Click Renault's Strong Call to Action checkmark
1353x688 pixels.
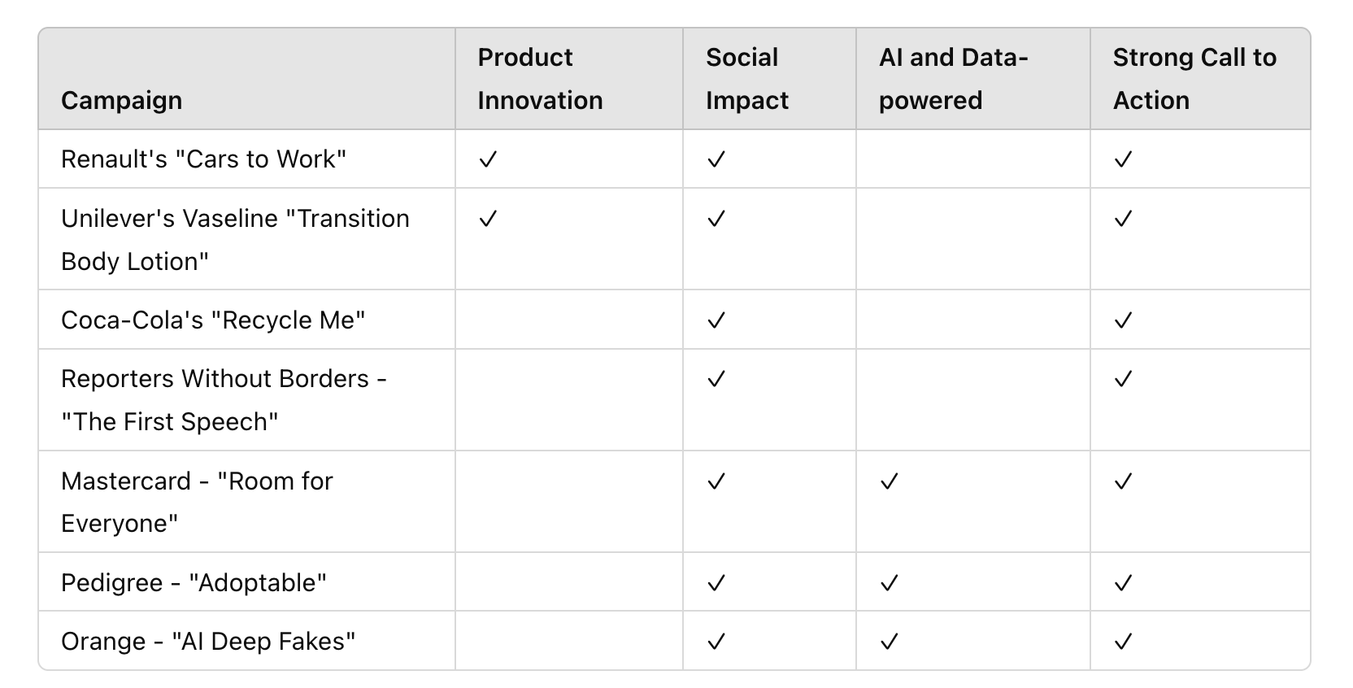[1123, 159]
